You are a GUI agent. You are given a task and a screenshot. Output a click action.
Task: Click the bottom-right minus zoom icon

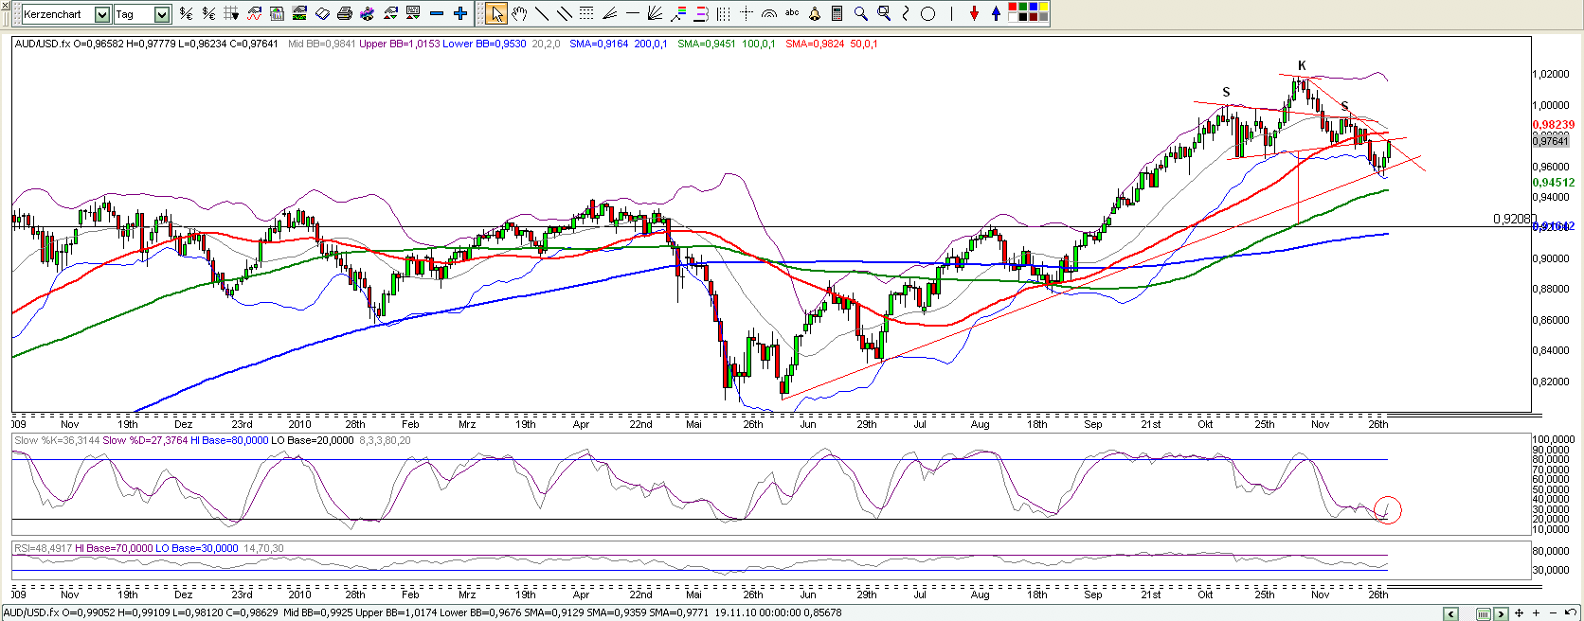click(1553, 613)
